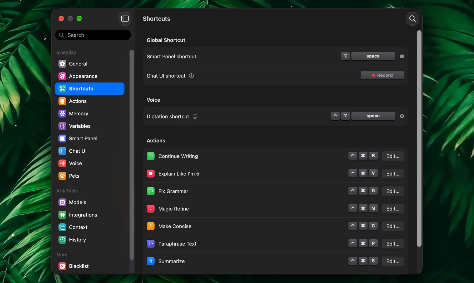Screen dimensions: 474x283
Task: Go to the Actions sidebar section
Action: click(90, 101)
